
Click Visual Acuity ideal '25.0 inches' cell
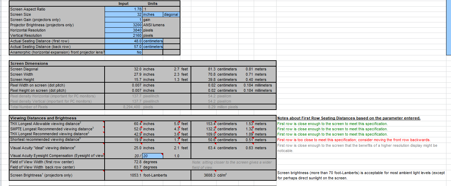click(x=144, y=148)
